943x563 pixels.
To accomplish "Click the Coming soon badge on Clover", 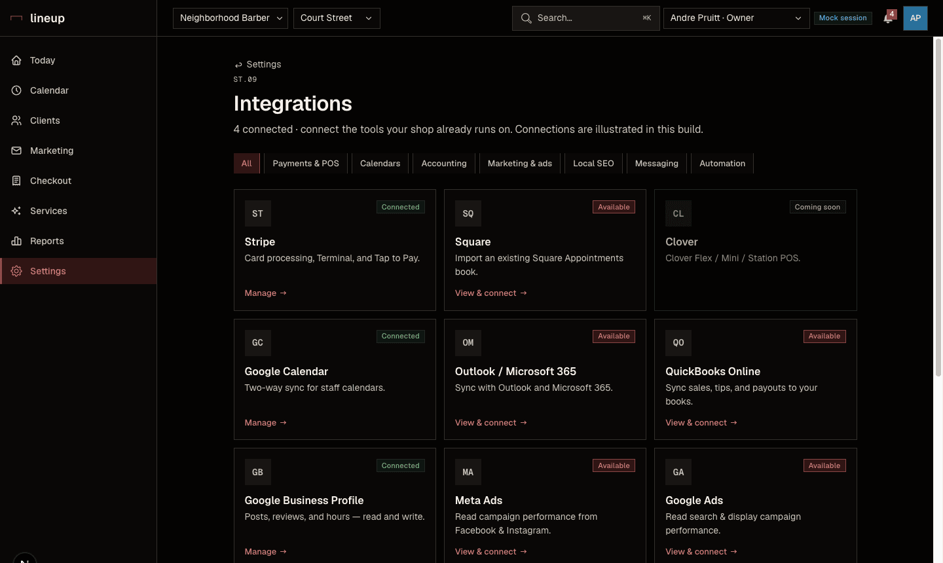I will point(817,207).
